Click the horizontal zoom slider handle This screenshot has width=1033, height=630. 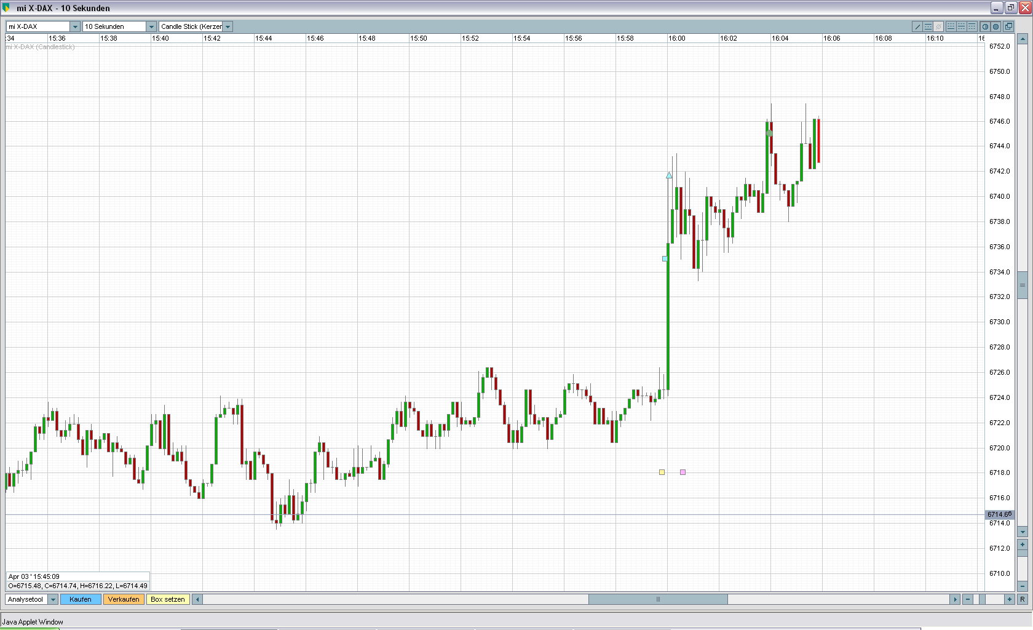click(x=983, y=599)
